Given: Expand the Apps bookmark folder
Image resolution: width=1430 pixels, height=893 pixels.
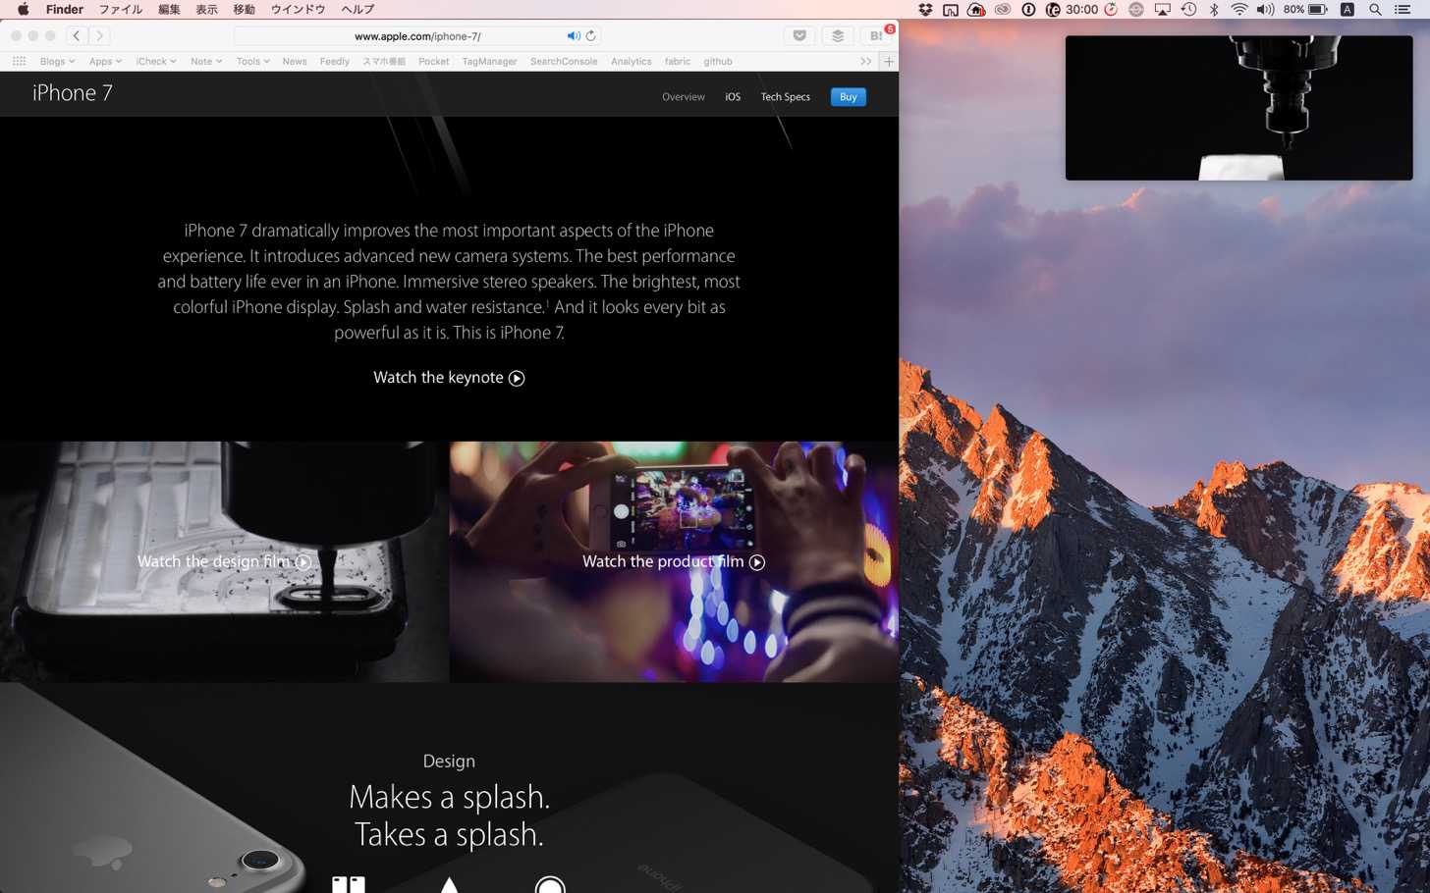Looking at the screenshot, I should [105, 61].
